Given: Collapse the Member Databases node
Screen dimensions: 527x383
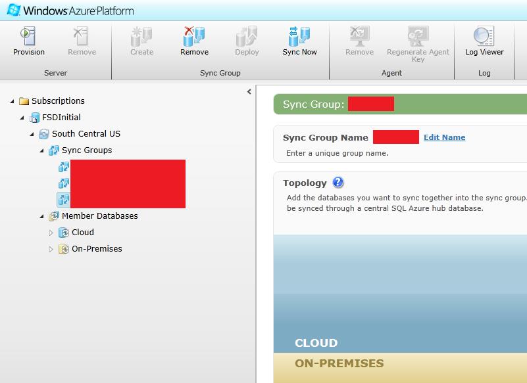Looking at the screenshot, I should click(41, 216).
